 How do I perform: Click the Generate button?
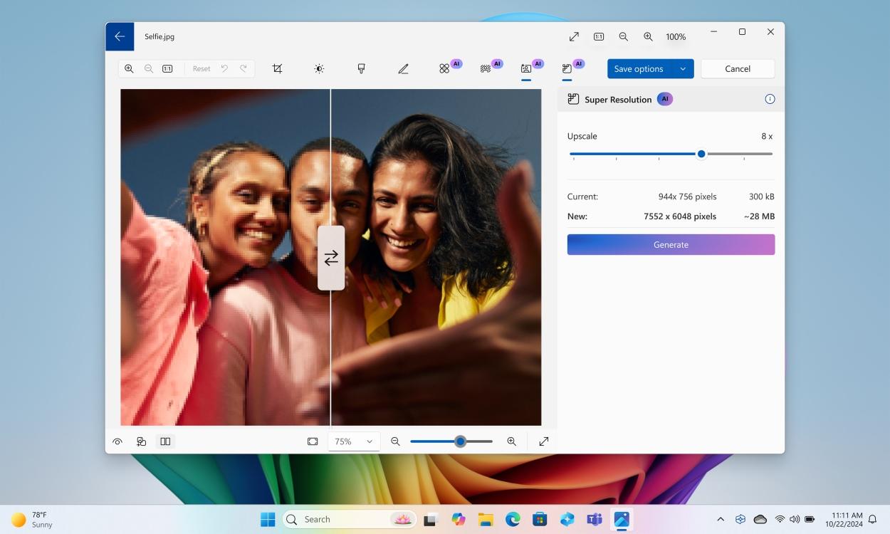coord(671,244)
